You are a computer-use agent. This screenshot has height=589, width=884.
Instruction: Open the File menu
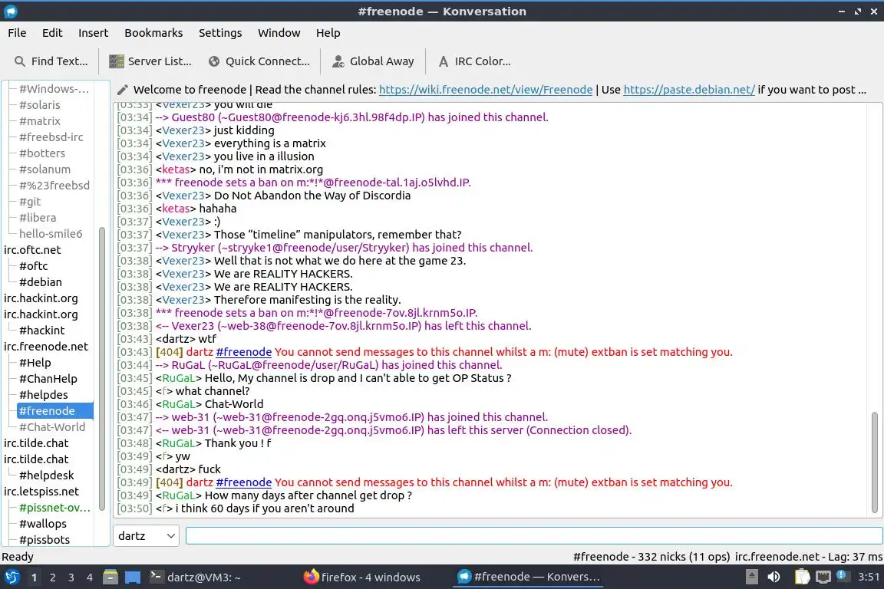pyautogui.click(x=17, y=33)
